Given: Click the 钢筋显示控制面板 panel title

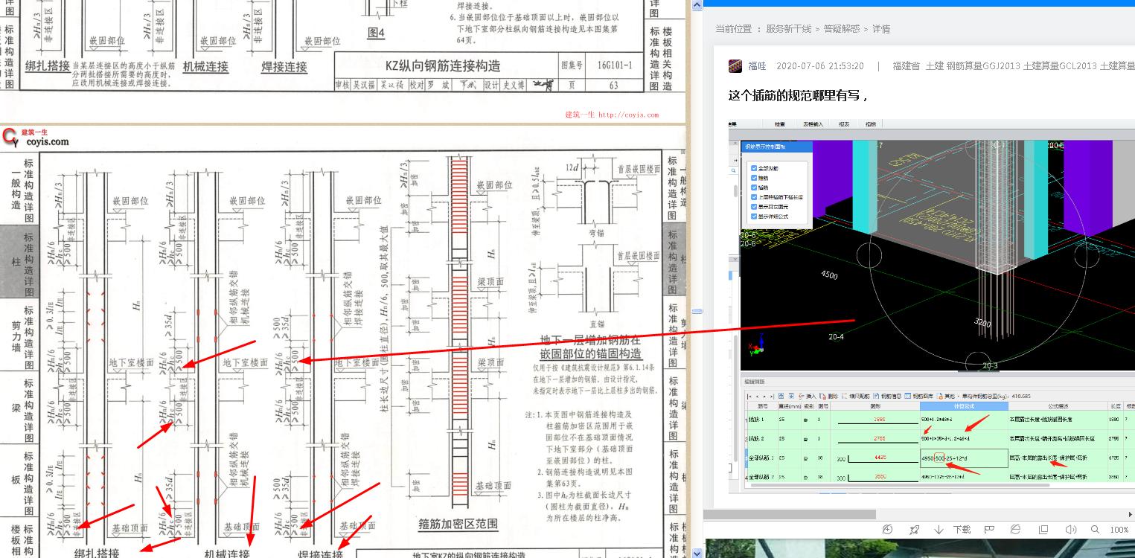Looking at the screenshot, I should pos(764,147).
